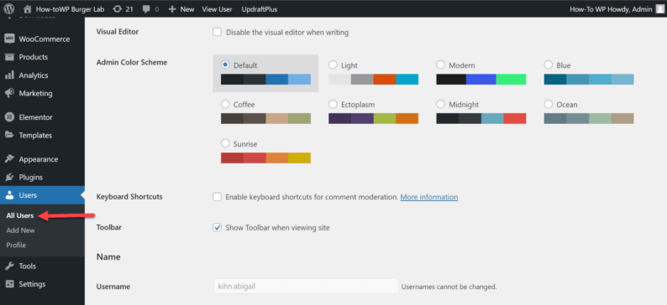The height and width of the screenshot is (305, 667).
Task: Select the Modern color scheme radio
Action: [441, 65]
